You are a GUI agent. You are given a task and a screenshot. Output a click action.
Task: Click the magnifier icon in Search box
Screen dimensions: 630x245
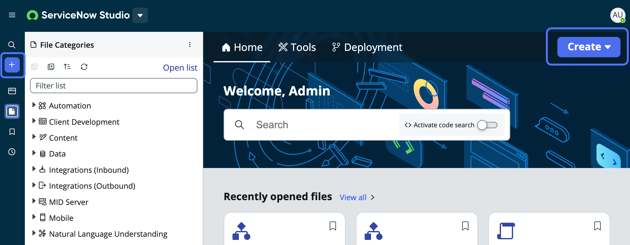[x=240, y=125]
